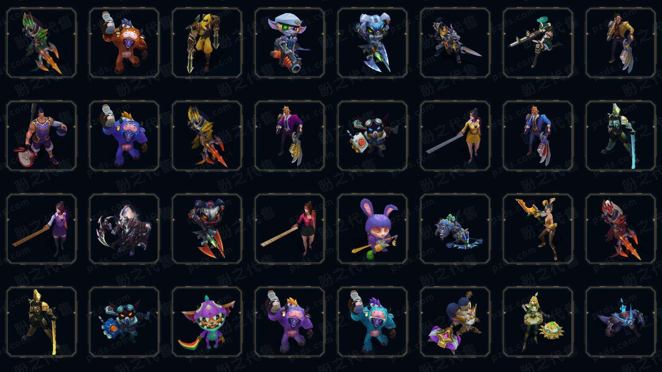Click the blue cow-suit Alistar thumbnail
The height and width of the screenshot is (372, 662).
pos(124,136)
